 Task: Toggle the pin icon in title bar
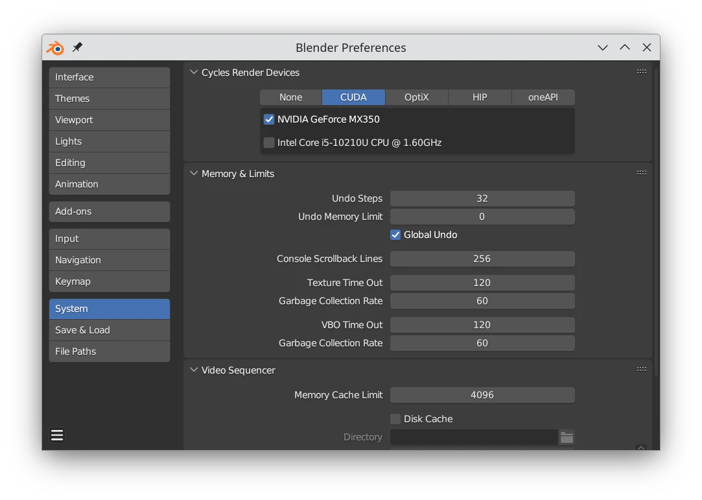(77, 47)
